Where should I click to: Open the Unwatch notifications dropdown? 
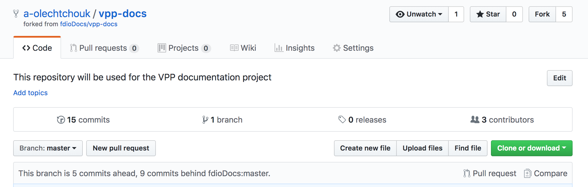click(419, 14)
